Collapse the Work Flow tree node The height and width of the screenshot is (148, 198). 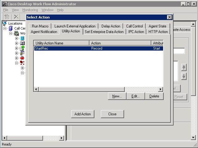[11, 33]
